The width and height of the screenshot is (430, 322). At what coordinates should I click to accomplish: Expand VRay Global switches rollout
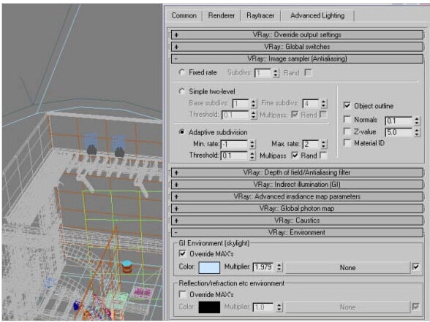297,47
